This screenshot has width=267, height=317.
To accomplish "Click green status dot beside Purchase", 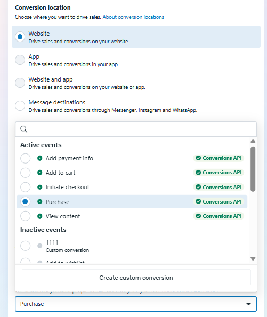I will [x=40, y=201].
